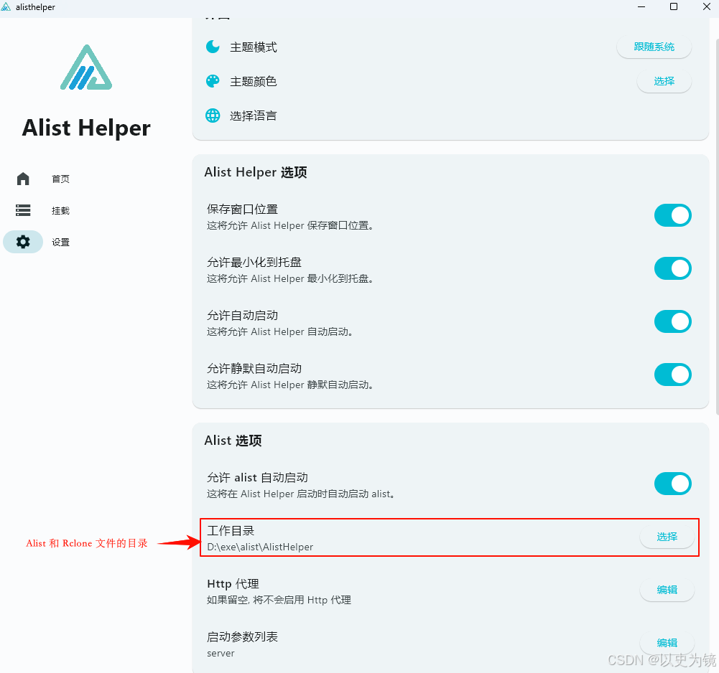719x673 pixels.
Task: Click 编辑 button for 启动参数列表
Action: click(667, 643)
